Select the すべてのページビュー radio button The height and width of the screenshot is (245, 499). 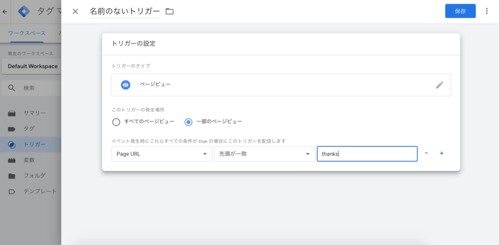coord(116,122)
